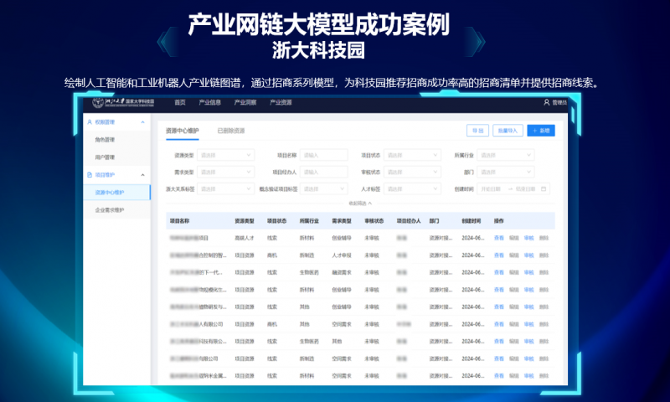670x402 pixels.
Task: Collapse the 权限管理 sidebar section
Action: pyautogui.click(x=143, y=122)
